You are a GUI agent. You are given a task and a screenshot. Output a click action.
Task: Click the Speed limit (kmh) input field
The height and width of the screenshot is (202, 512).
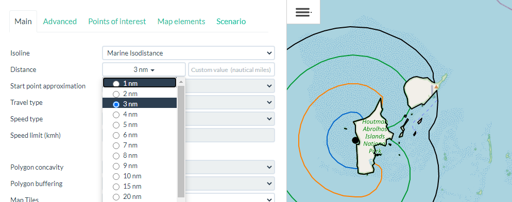coord(230,135)
